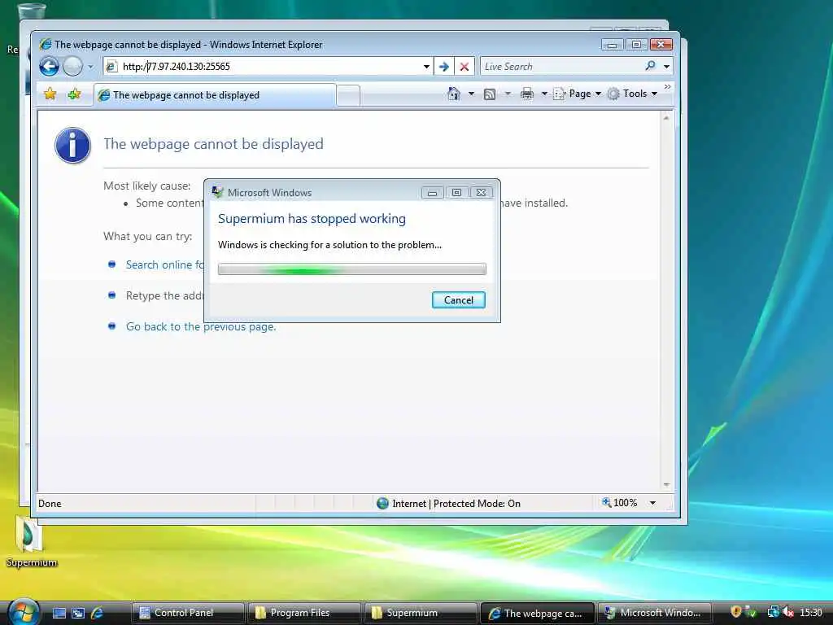Click 'Internet | Protected Mode: On' status text

pos(456,503)
